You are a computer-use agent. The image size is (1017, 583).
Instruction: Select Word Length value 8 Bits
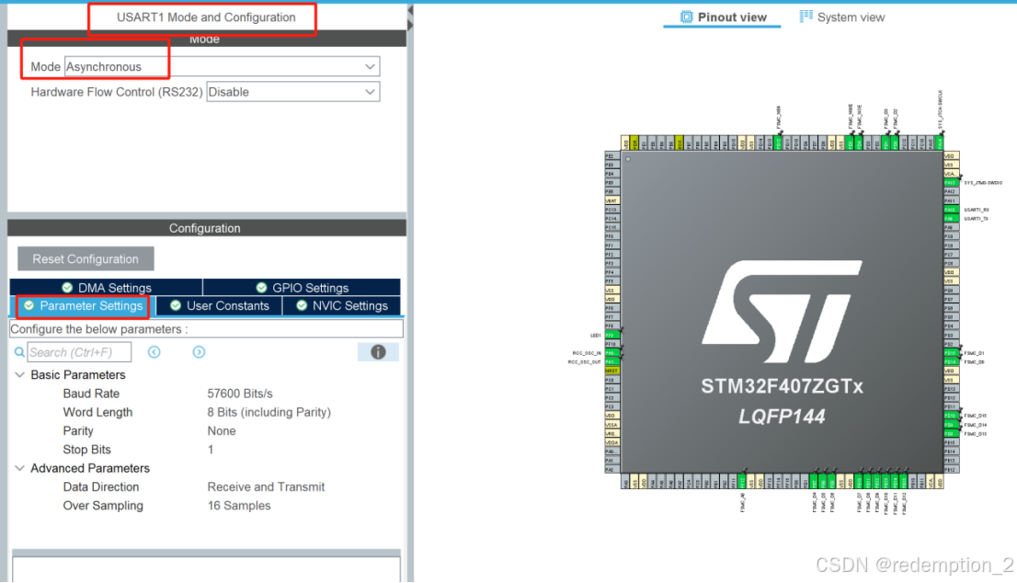point(269,413)
